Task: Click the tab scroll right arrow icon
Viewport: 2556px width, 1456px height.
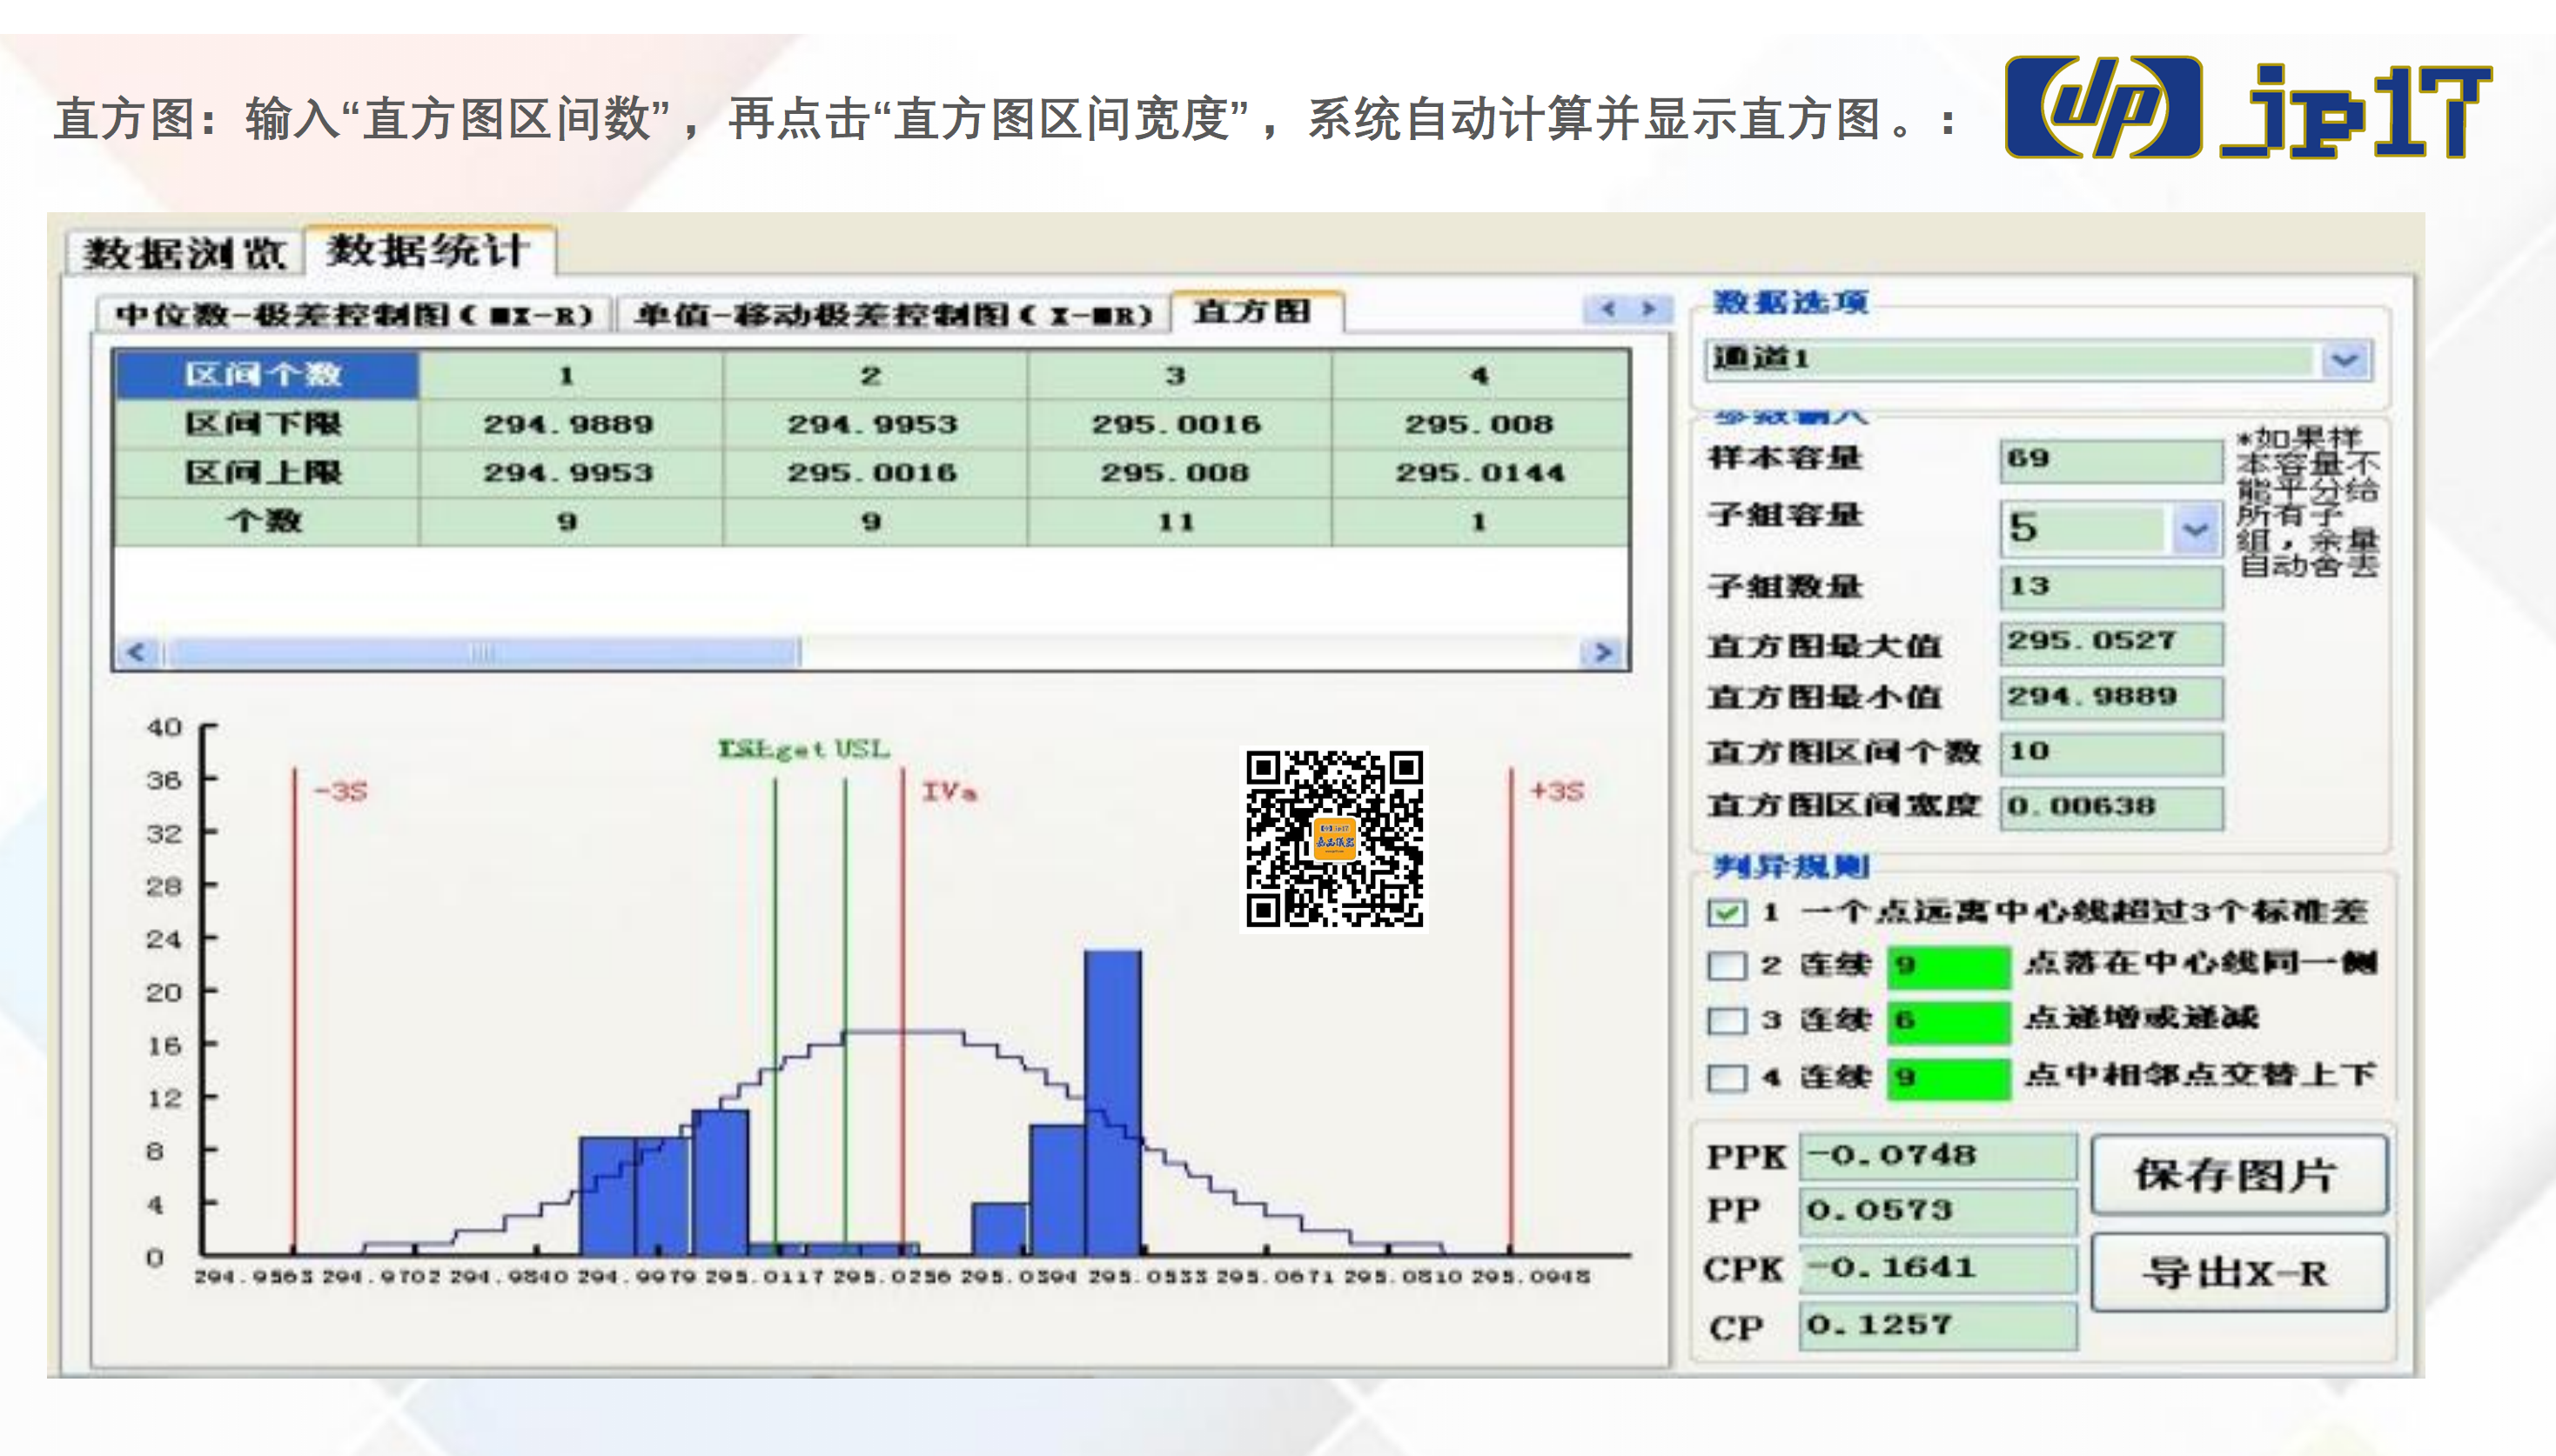Action: [1648, 310]
